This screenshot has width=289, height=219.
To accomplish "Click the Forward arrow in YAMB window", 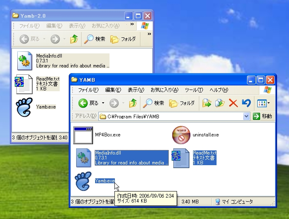I will coord(114,103).
